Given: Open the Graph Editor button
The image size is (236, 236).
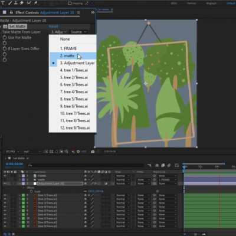Looking at the screenshot, I should point(177,165).
